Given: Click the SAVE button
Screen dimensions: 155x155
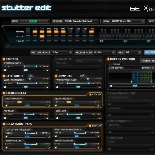Looking at the screenshot, I should (151, 21).
